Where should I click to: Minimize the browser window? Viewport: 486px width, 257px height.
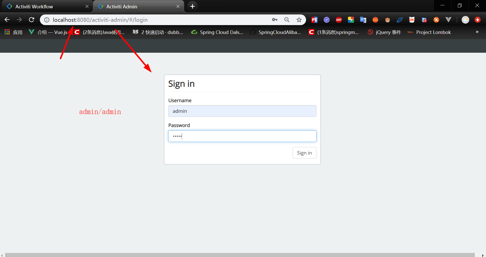tap(442, 5)
